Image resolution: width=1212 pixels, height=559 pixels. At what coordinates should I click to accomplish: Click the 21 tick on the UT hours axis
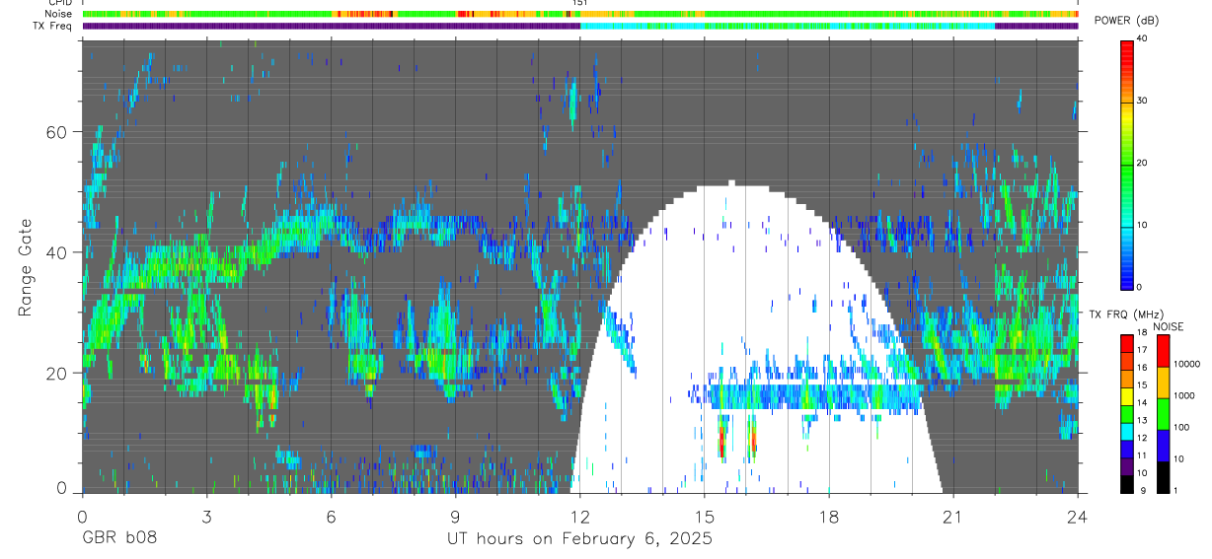[x=952, y=516]
